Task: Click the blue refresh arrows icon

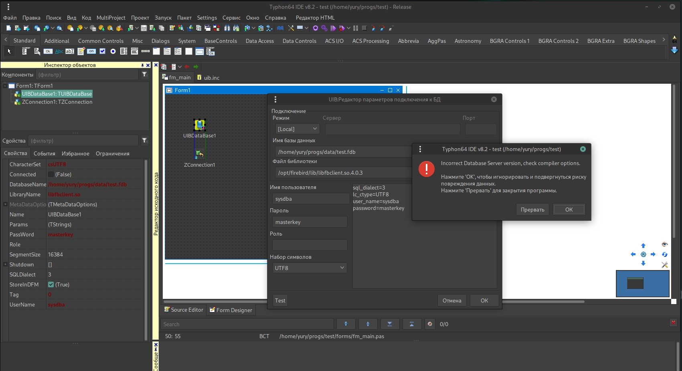Action: (664, 254)
